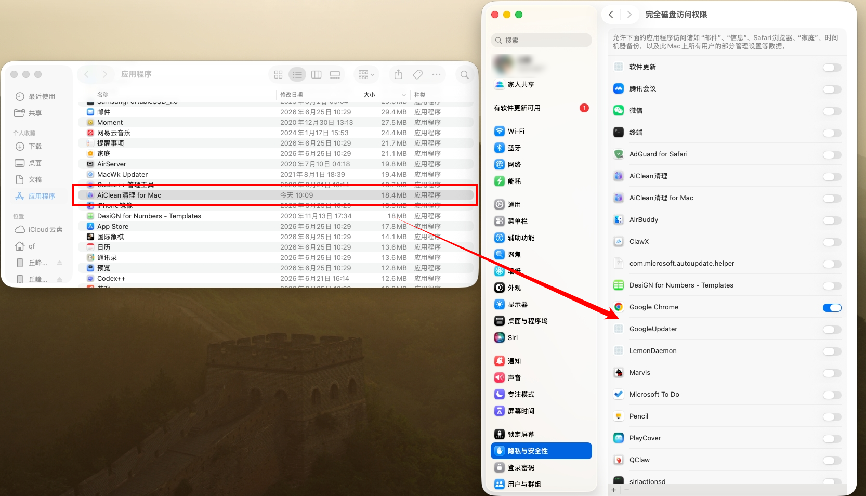Viewport: 866px width, 496px height.
Task: Toggle AiClean清理 for Mac access switch
Action: point(832,199)
